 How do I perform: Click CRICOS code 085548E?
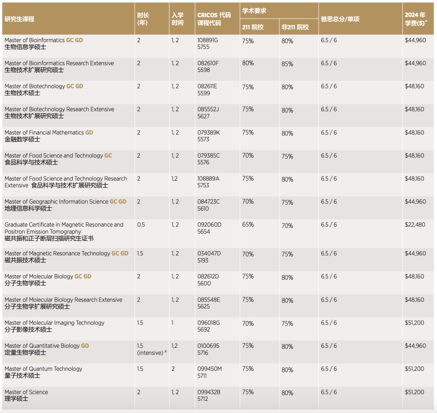click(208, 300)
